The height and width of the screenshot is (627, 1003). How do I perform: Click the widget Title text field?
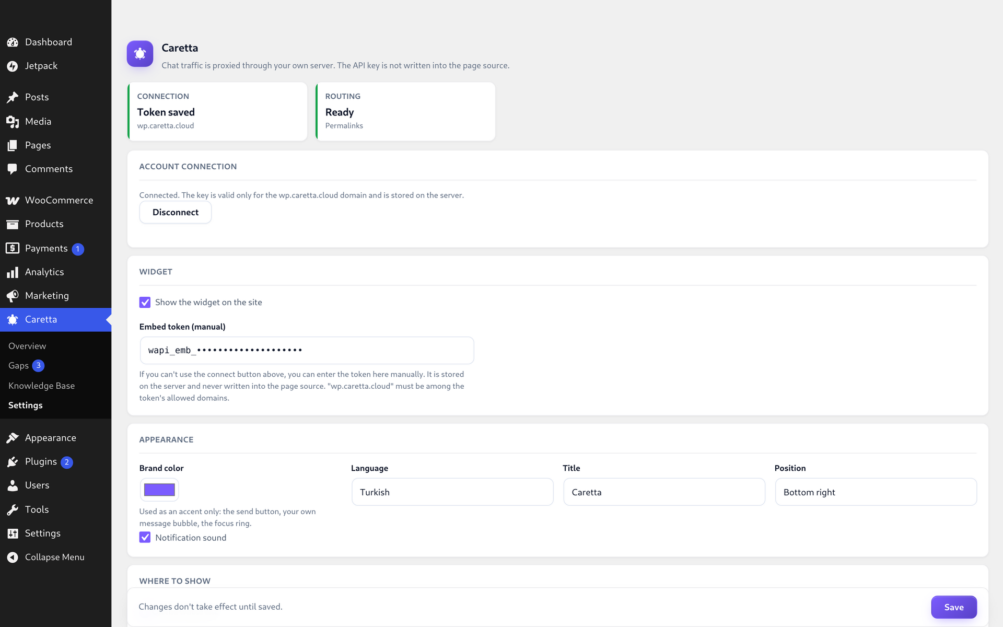[664, 492]
